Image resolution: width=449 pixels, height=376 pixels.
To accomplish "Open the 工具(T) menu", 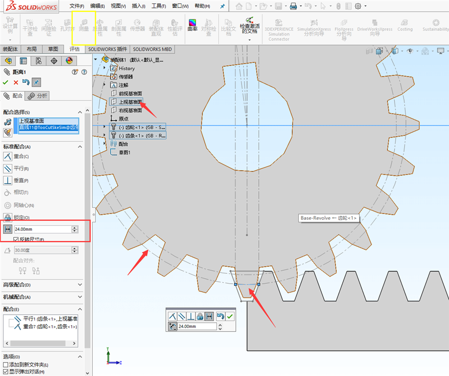I will [159, 6].
